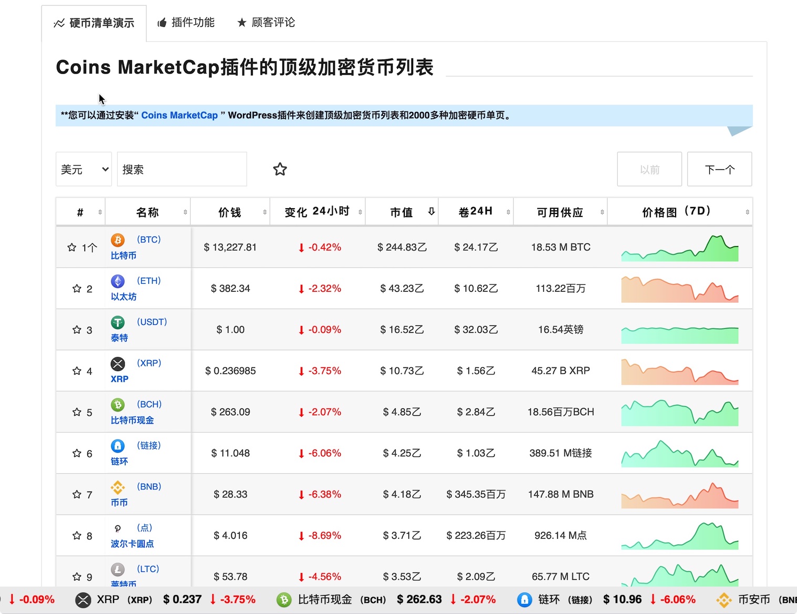
Task: Click the Chainlink (链环) logo in table
Action: pos(118,446)
